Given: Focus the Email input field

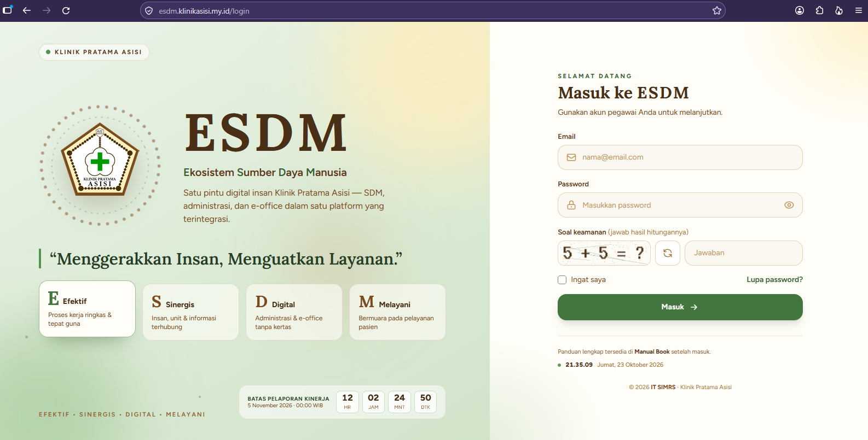Looking at the screenshot, I should (x=680, y=157).
